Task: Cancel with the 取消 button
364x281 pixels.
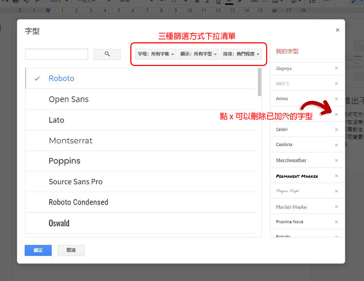Action: [71, 250]
